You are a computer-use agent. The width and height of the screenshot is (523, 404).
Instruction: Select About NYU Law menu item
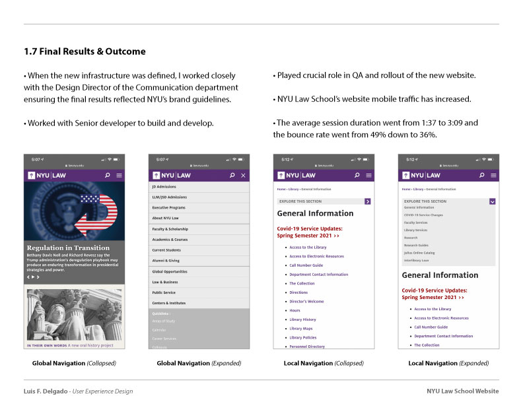pyautogui.click(x=199, y=218)
